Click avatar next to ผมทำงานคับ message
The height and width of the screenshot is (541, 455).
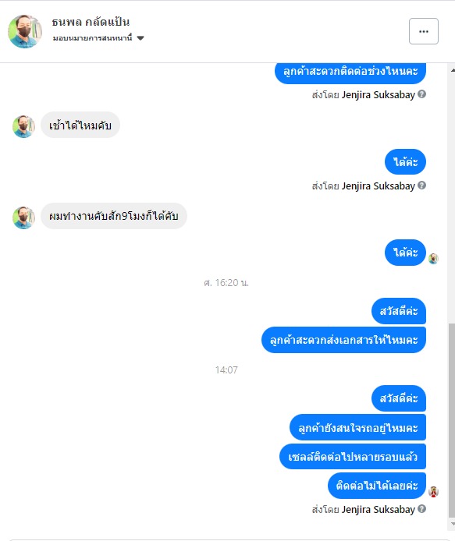coord(24,217)
